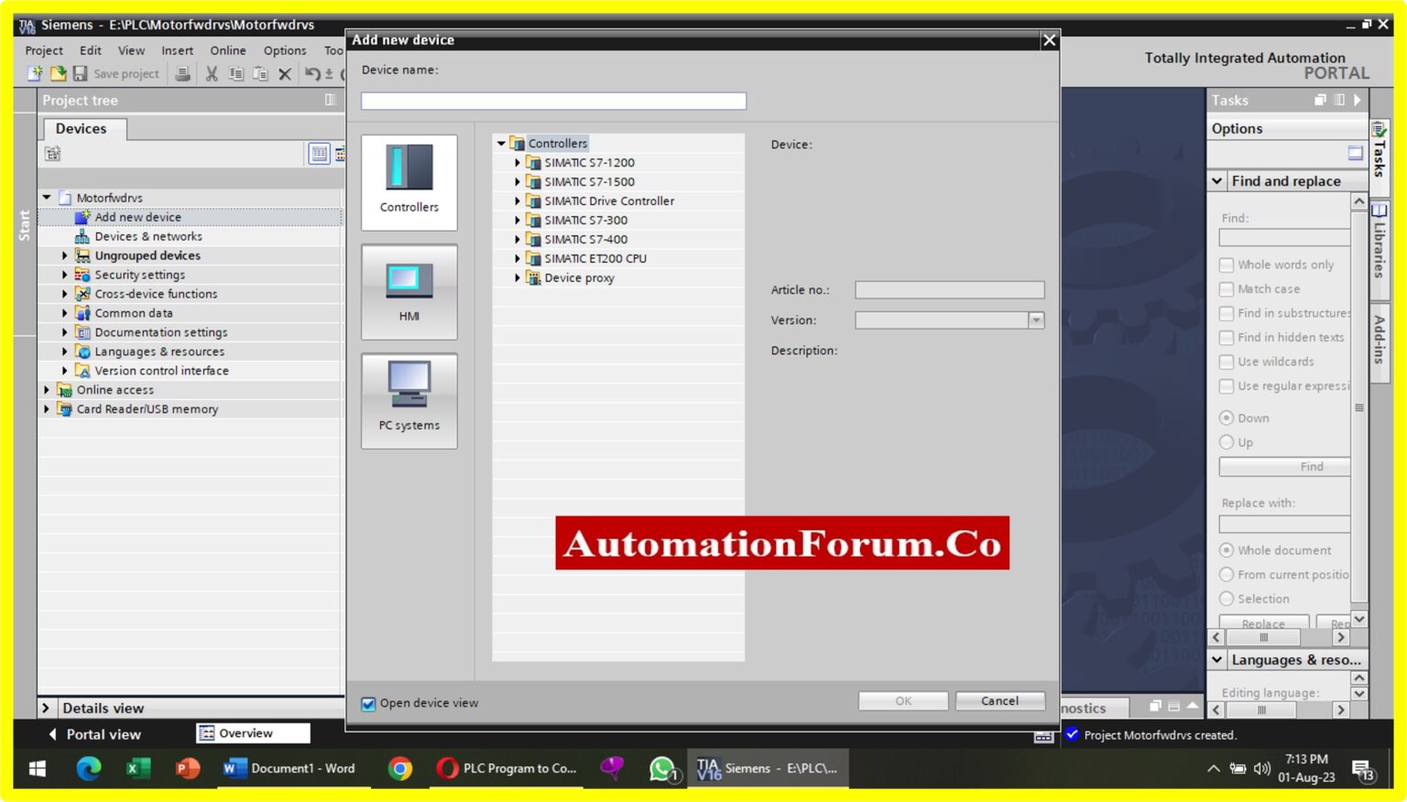Screen dimensions: 1407x802
Task: Uncheck the Open device view checkbox
Action: click(x=368, y=703)
